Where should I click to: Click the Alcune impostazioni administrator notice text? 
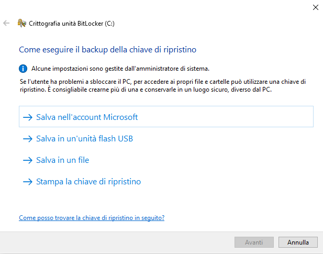click(120, 69)
